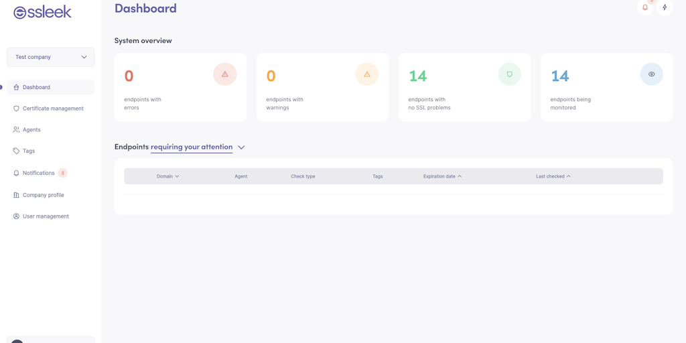Open Notifications in sidebar
This screenshot has height=343, width=686.
point(38,173)
